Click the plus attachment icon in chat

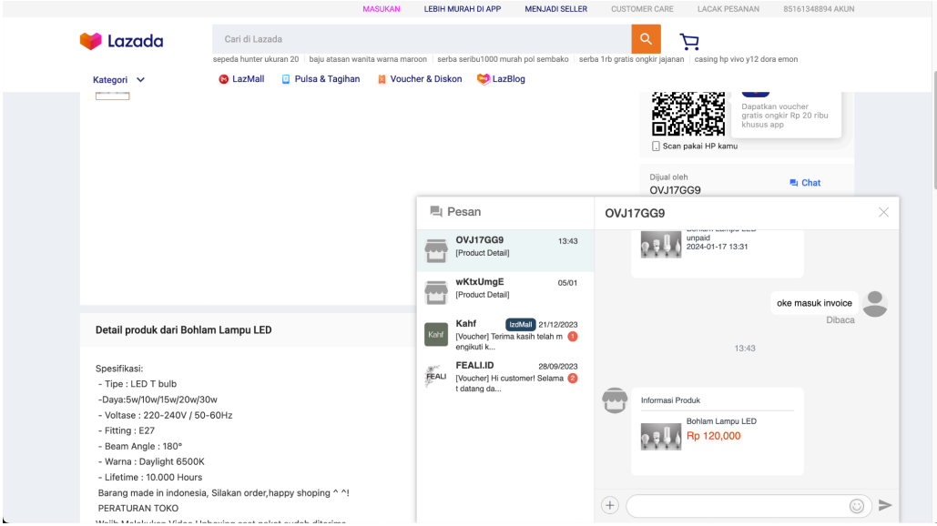tap(609, 505)
